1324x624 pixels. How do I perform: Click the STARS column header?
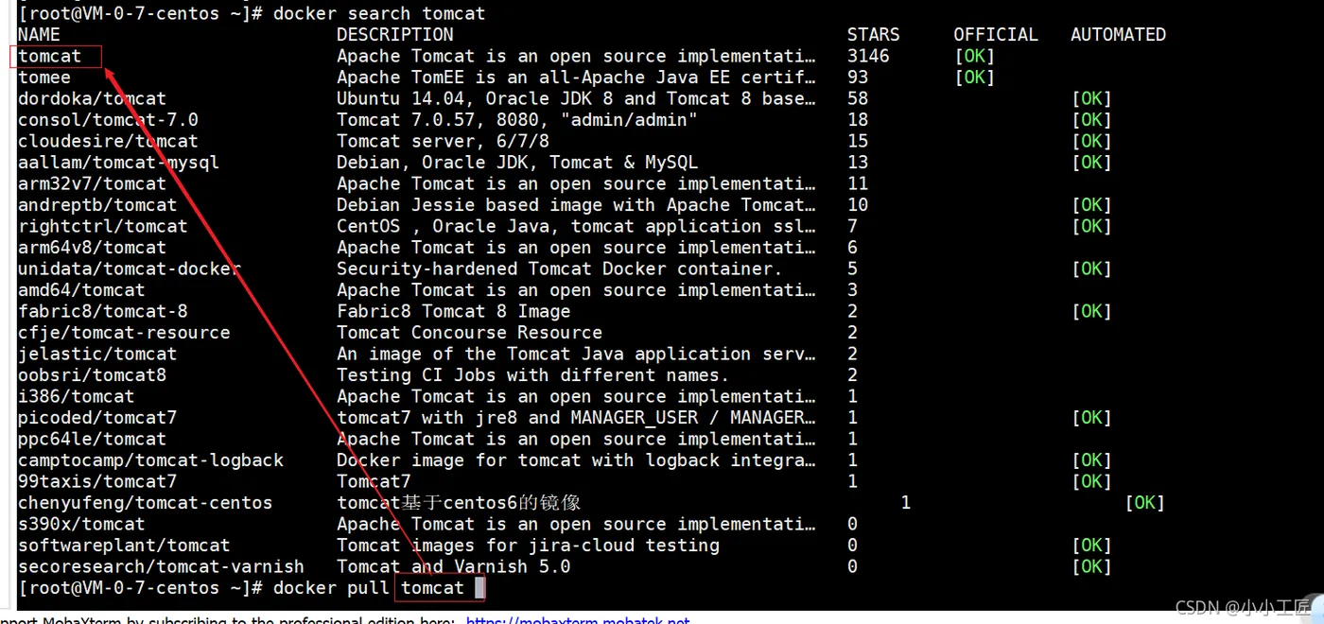coord(873,35)
